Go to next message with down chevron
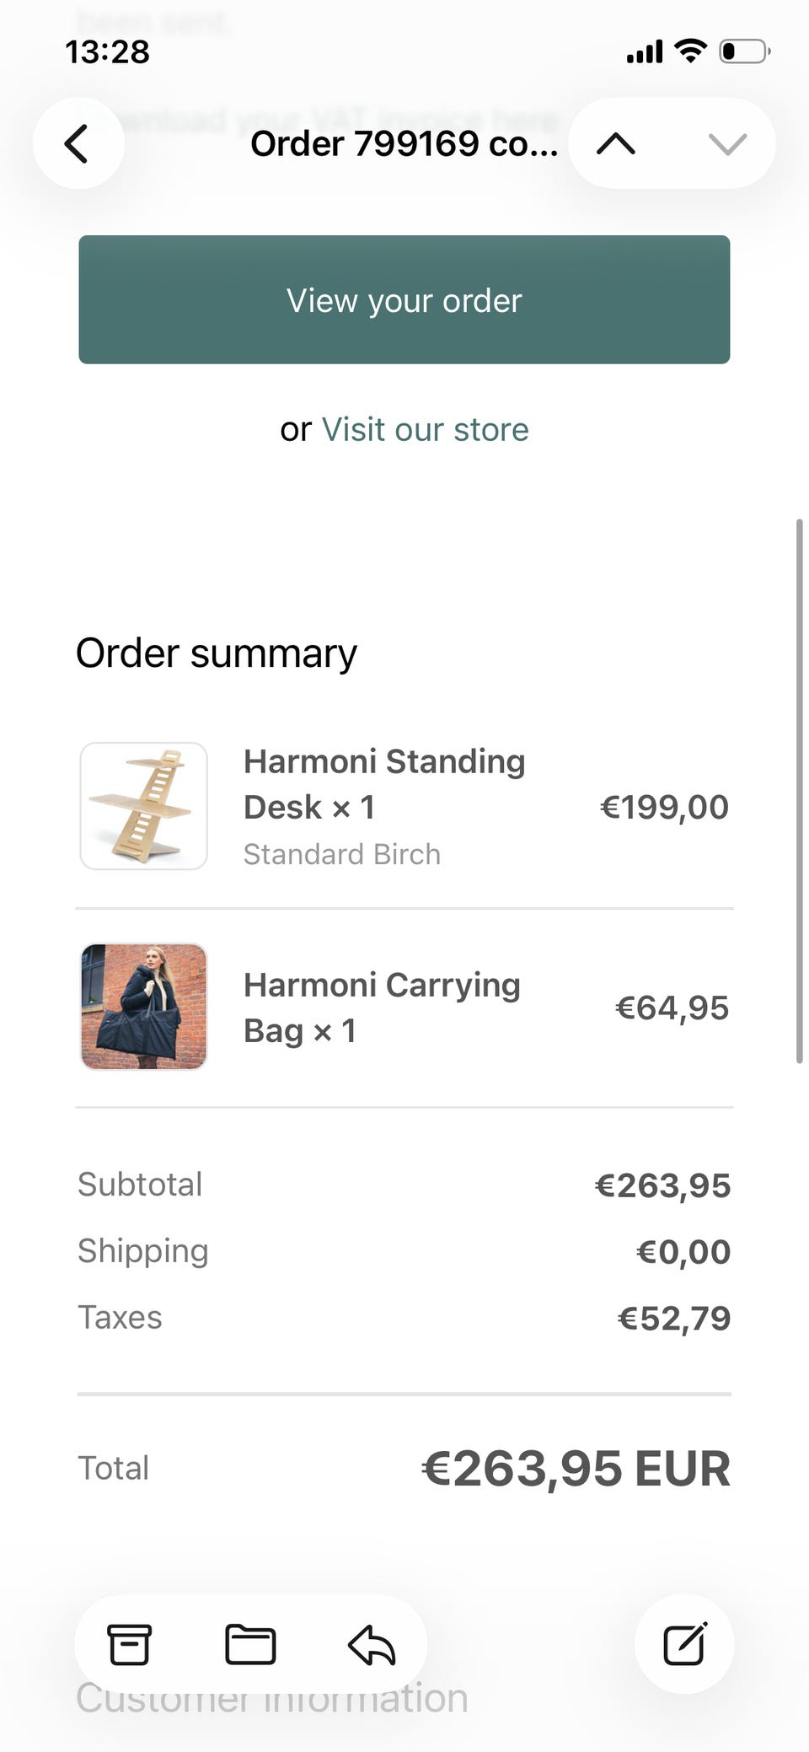This screenshot has height=1752, width=809. tap(727, 143)
